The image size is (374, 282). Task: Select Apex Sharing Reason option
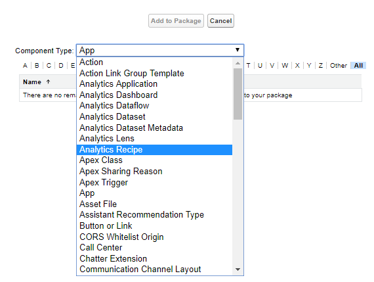tap(154, 171)
